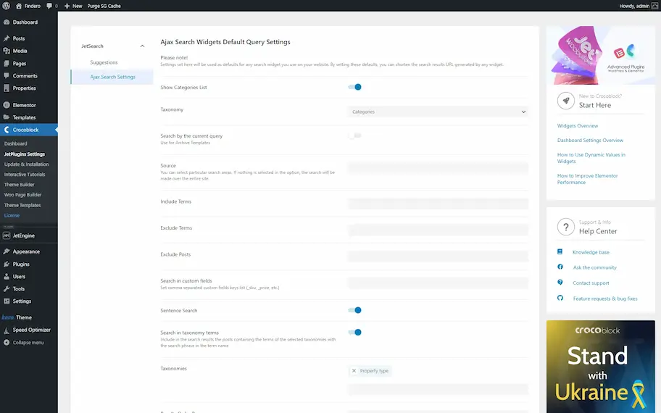This screenshot has width=661, height=413.
Task: Click the Ask the community Facebook icon
Action: pyautogui.click(x=560, y=267)
